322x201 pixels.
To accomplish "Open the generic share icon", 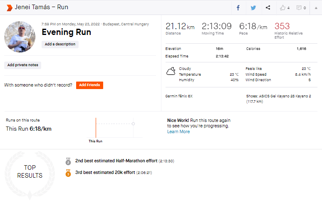I will 268,7.
